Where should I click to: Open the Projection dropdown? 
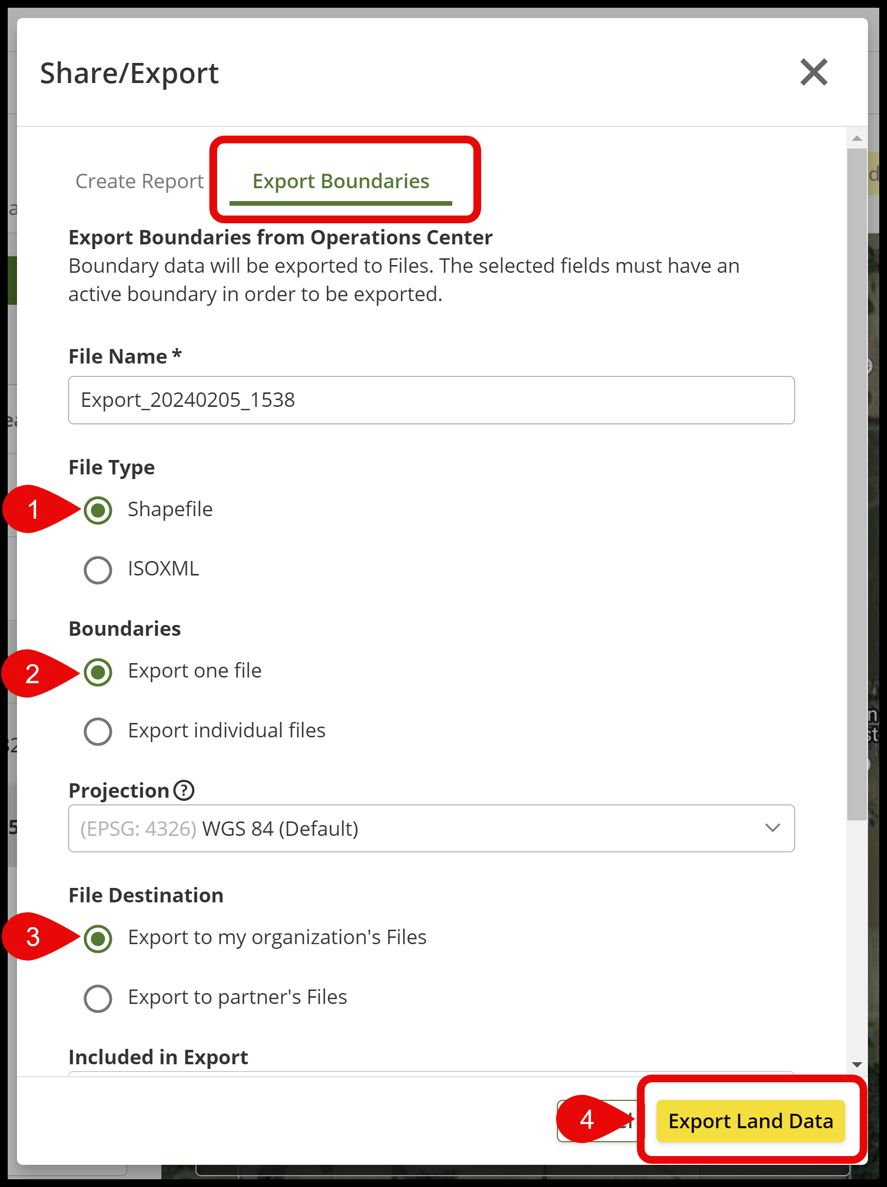point(432,829)
